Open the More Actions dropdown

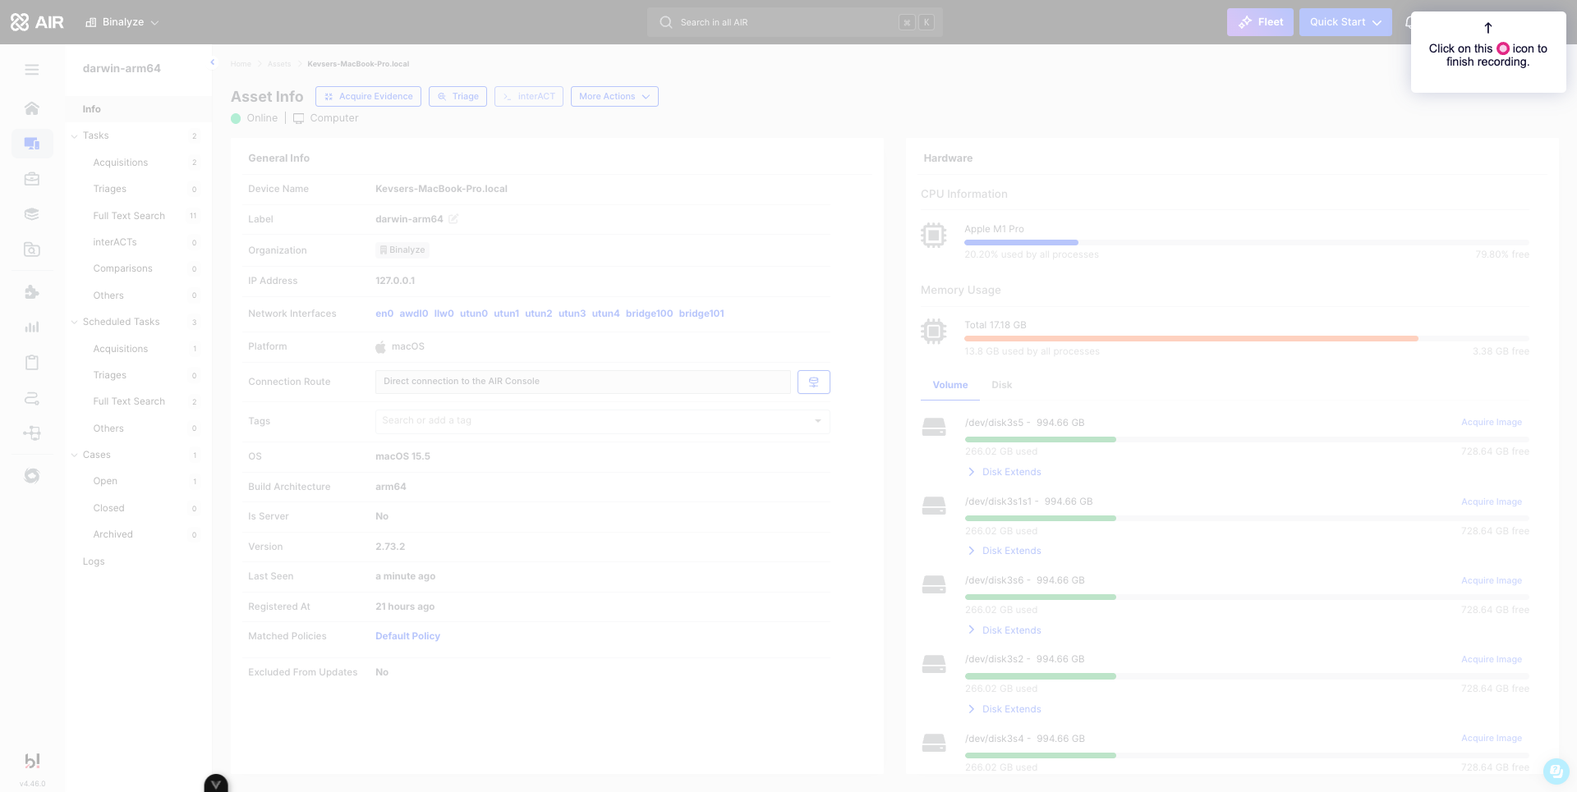(614, 97)
